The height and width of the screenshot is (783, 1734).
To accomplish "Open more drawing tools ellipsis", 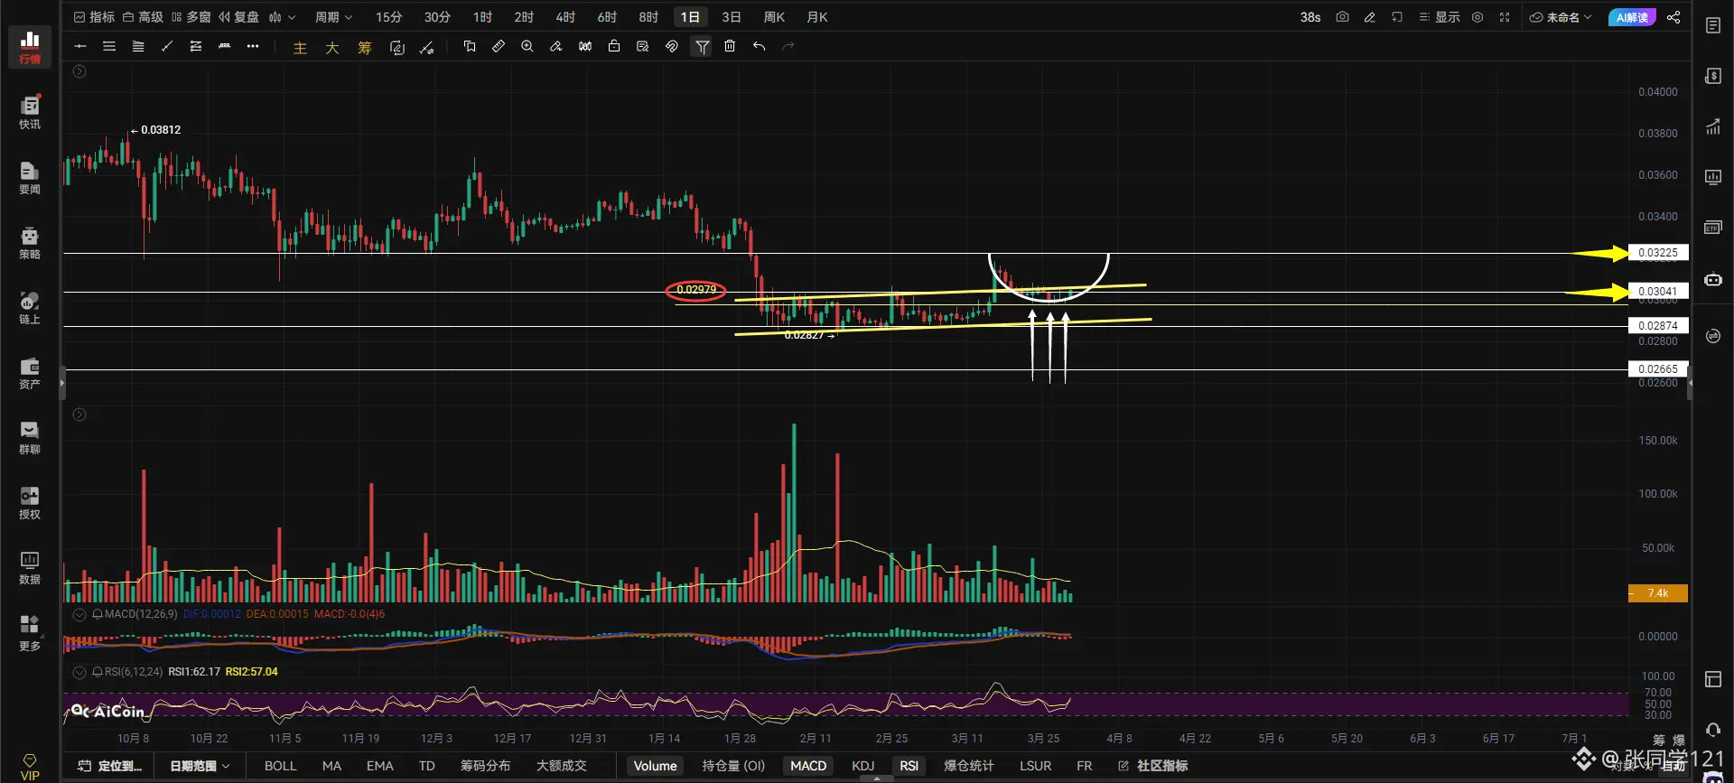I will [x=253, y=47].
